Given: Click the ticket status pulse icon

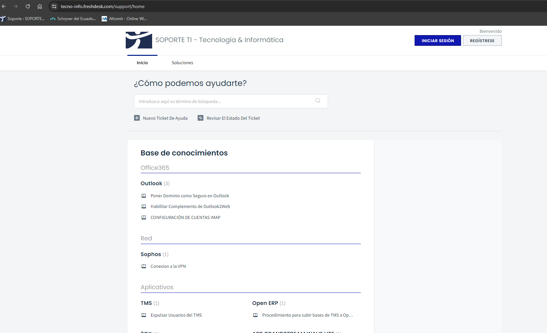Looking at the screenshot, I should pos(201,118).
